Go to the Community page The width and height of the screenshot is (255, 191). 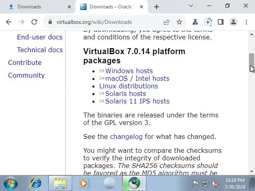26,75
